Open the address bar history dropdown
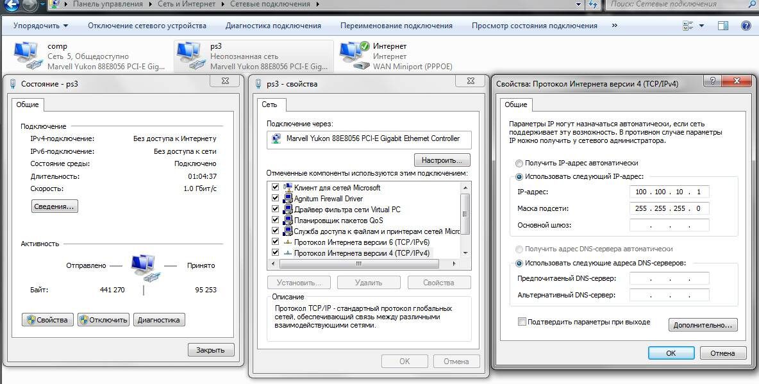This screenshot has height=384, width=759. (578, 4)
